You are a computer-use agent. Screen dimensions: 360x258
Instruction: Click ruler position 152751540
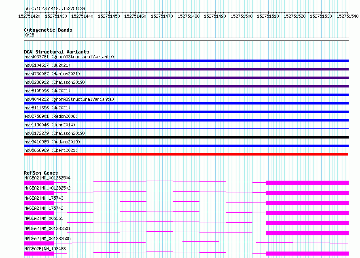(x=347, y=16)
